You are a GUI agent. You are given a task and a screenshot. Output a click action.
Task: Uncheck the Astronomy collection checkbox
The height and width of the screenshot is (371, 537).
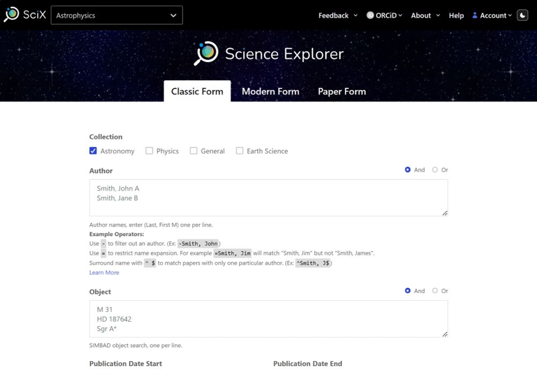click(93, 151)
